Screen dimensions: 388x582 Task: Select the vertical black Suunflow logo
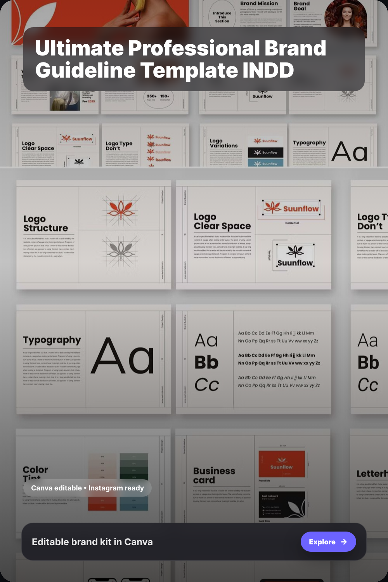pyautogui.click(x=295, y=256)
